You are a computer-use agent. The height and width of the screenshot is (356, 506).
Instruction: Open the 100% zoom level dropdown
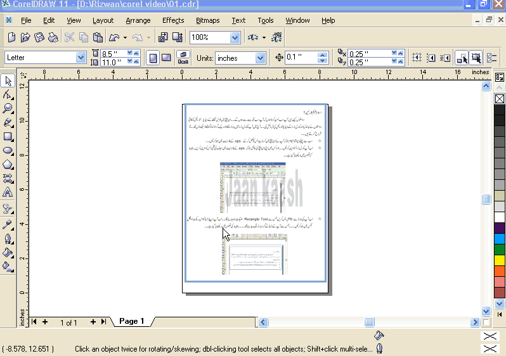click(235, 37)
